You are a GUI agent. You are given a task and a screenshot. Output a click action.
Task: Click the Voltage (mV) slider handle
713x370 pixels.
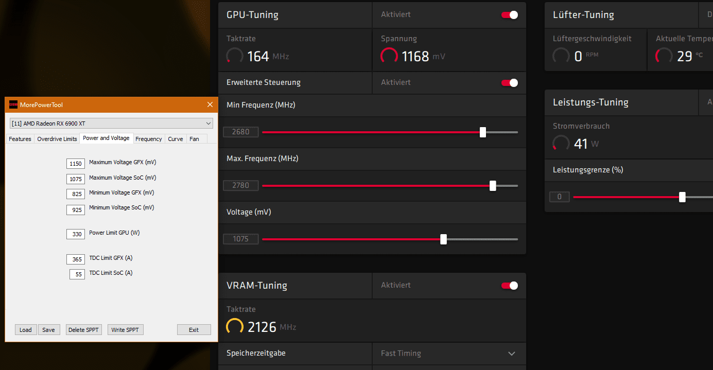[444, 239]
